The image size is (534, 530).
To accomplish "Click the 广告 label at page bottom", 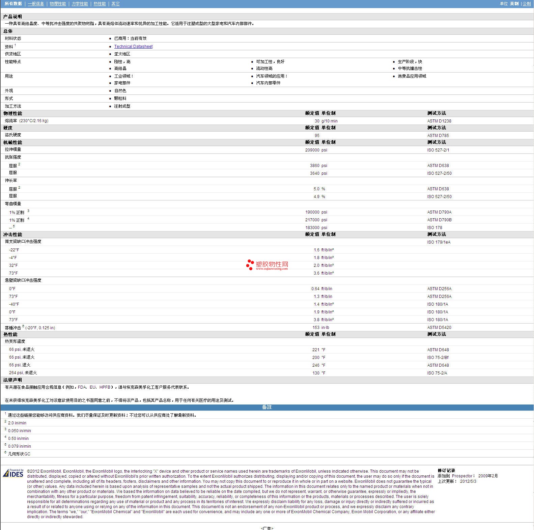I will (267, 528).
